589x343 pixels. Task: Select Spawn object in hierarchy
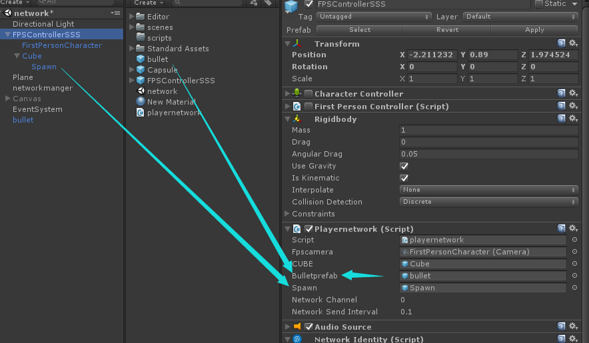point(44,67)
